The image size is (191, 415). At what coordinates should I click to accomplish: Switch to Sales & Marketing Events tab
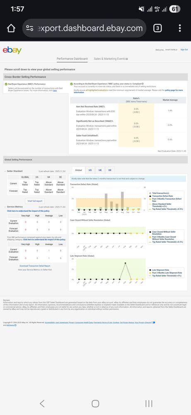tap(110, 59)
